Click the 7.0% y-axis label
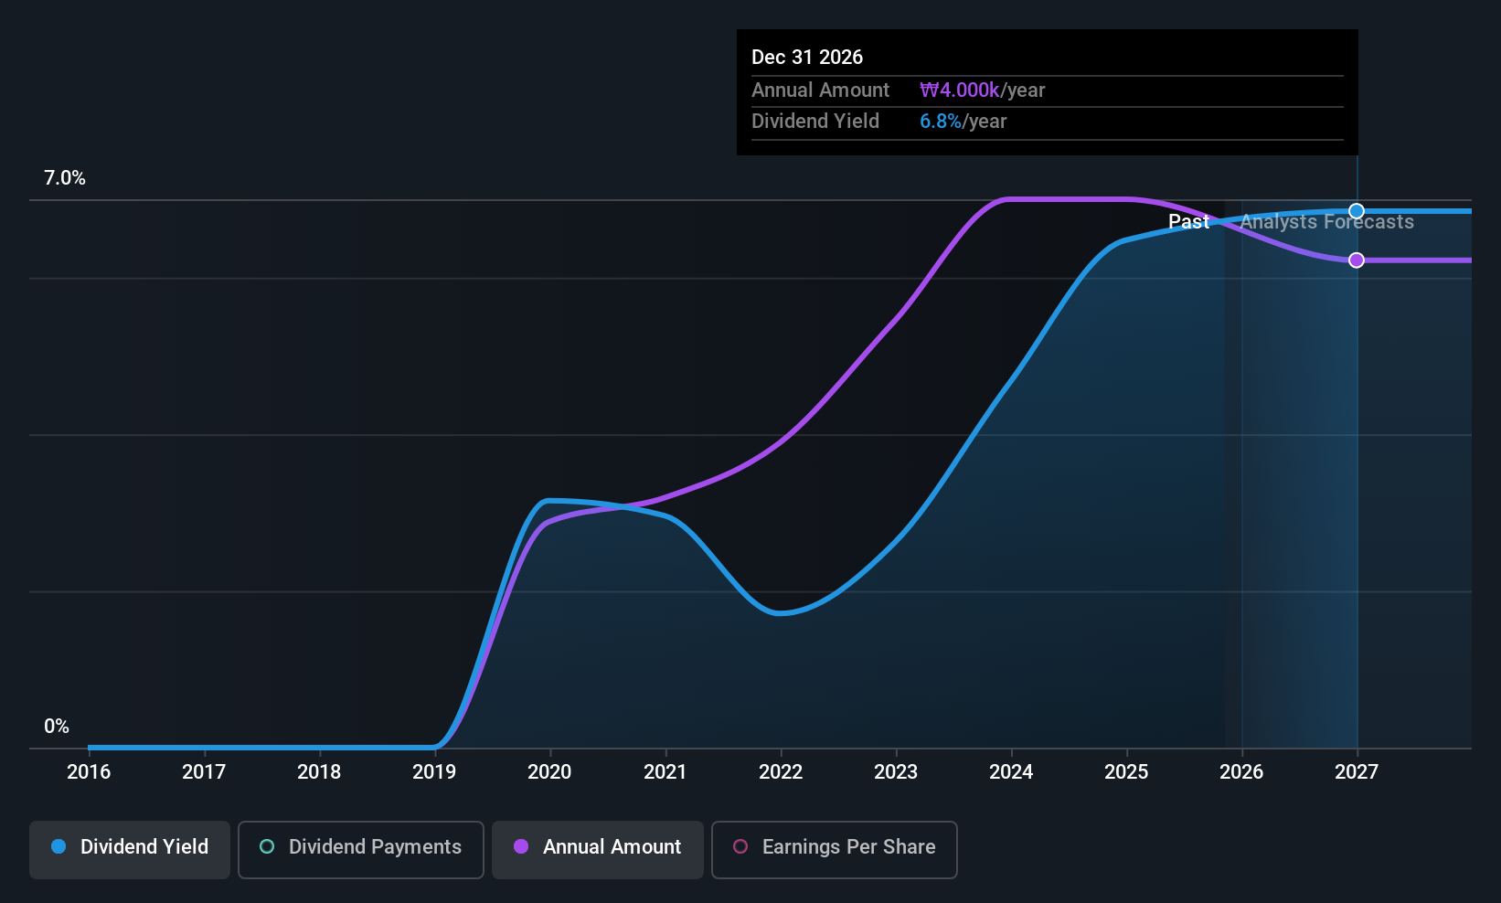 click(x=65, y=178)
